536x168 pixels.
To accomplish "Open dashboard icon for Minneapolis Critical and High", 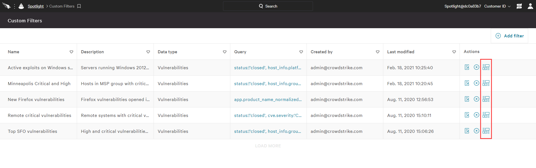I will pos(486,83).
